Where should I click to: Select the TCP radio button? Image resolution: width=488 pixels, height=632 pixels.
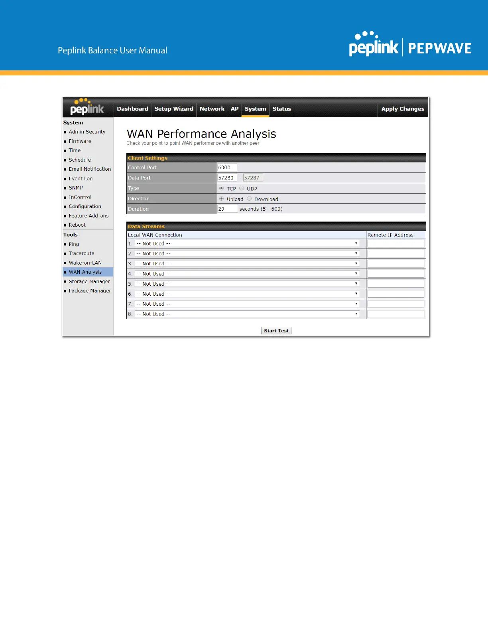[x=221, y=188]
